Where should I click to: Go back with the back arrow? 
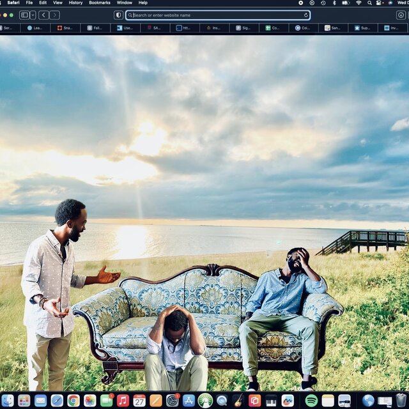43,15
